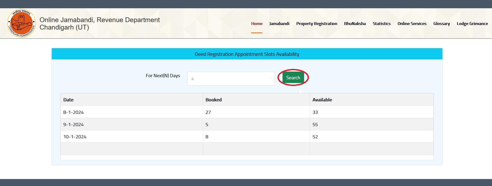Select the 9-1-2024 date row
The height and width of the screenshot is (186, 492).
point(73,125)
